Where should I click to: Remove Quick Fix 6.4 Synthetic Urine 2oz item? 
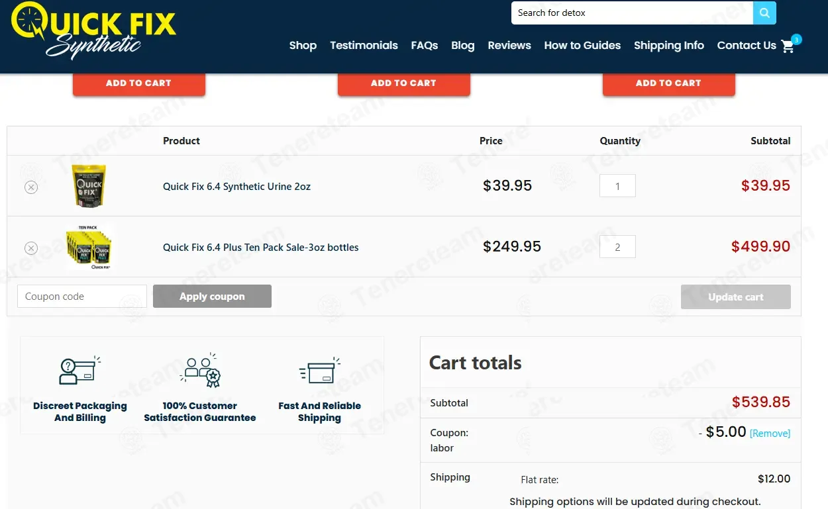click(31, 187)
